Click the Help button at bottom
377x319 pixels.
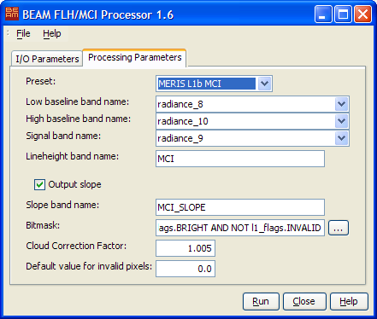pyautogui.click(x=349, y=301)
